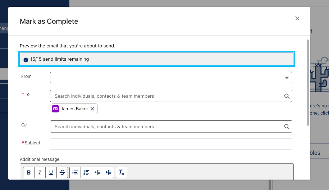The height and width of the screenshot is (190, 329).
Task: Click the Cc recipients search field
Action: pos(165,127)
